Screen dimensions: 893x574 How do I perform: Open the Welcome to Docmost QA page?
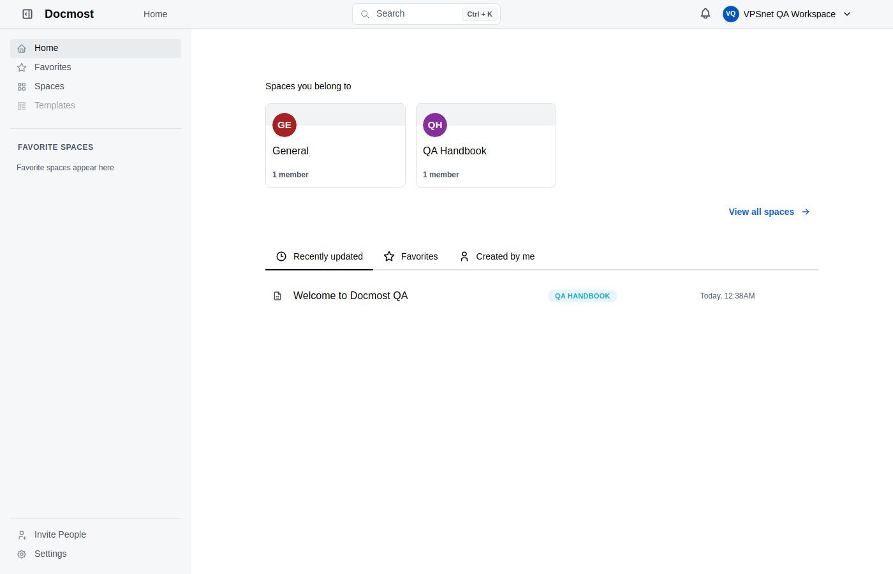pos(350,296)
